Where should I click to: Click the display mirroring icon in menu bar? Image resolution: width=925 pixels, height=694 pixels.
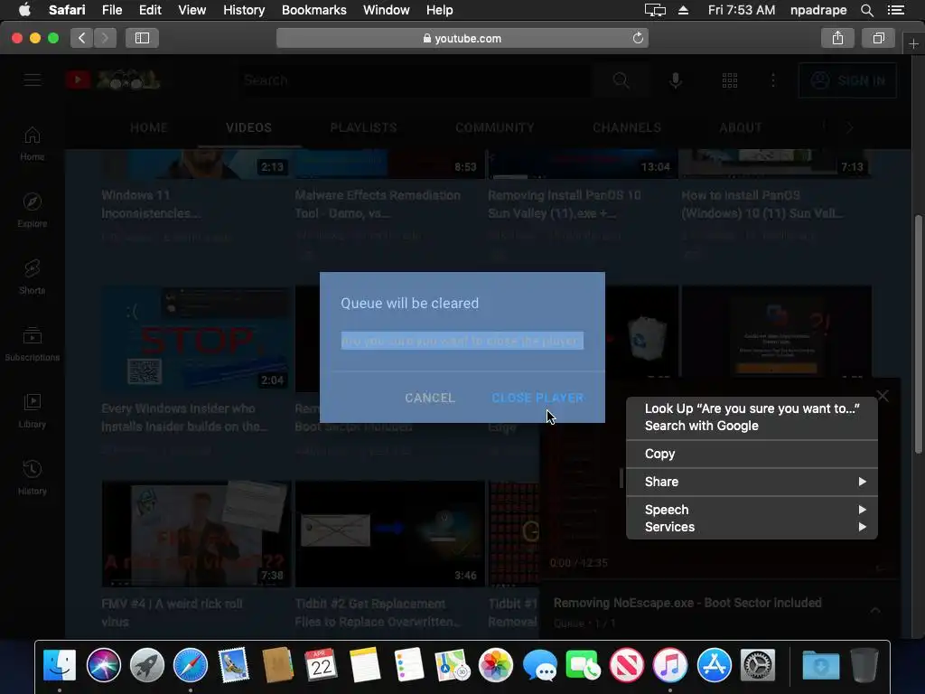point(655,10)
